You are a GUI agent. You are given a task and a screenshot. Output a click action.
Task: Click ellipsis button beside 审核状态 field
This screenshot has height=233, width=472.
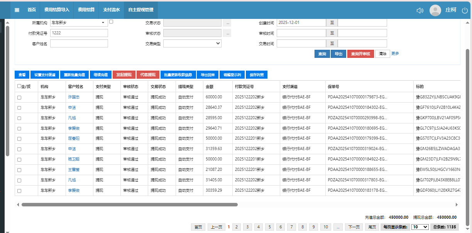pos(228,33)
